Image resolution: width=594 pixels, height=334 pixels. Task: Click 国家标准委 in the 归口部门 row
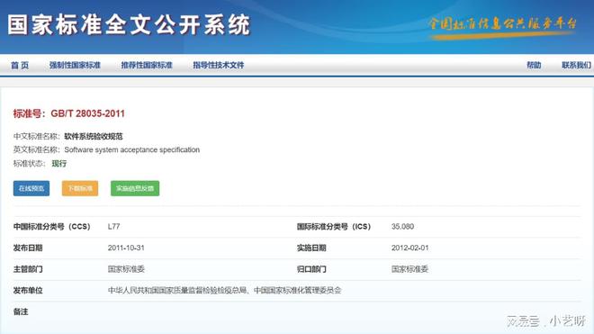pyautogui.click(x=409, y=269)
